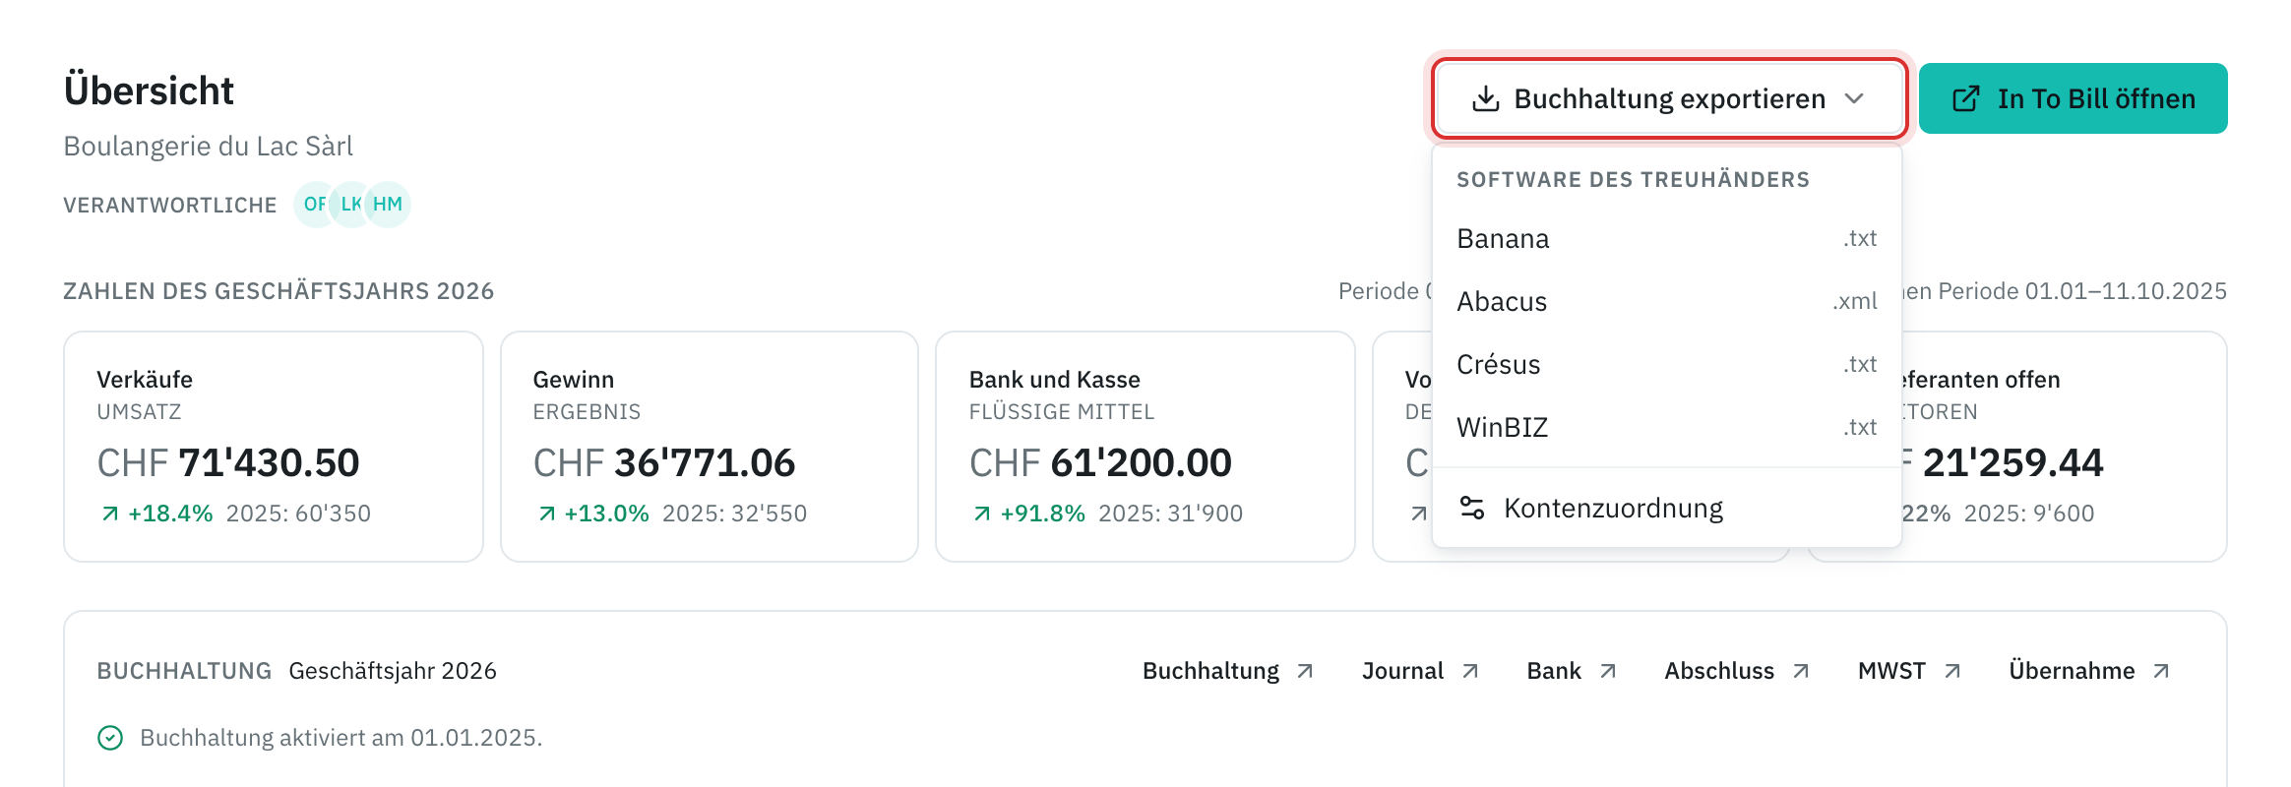Click the 21'259.44 amount
The height and width of the screenshot is (787, 2291).
point(2012,462)
